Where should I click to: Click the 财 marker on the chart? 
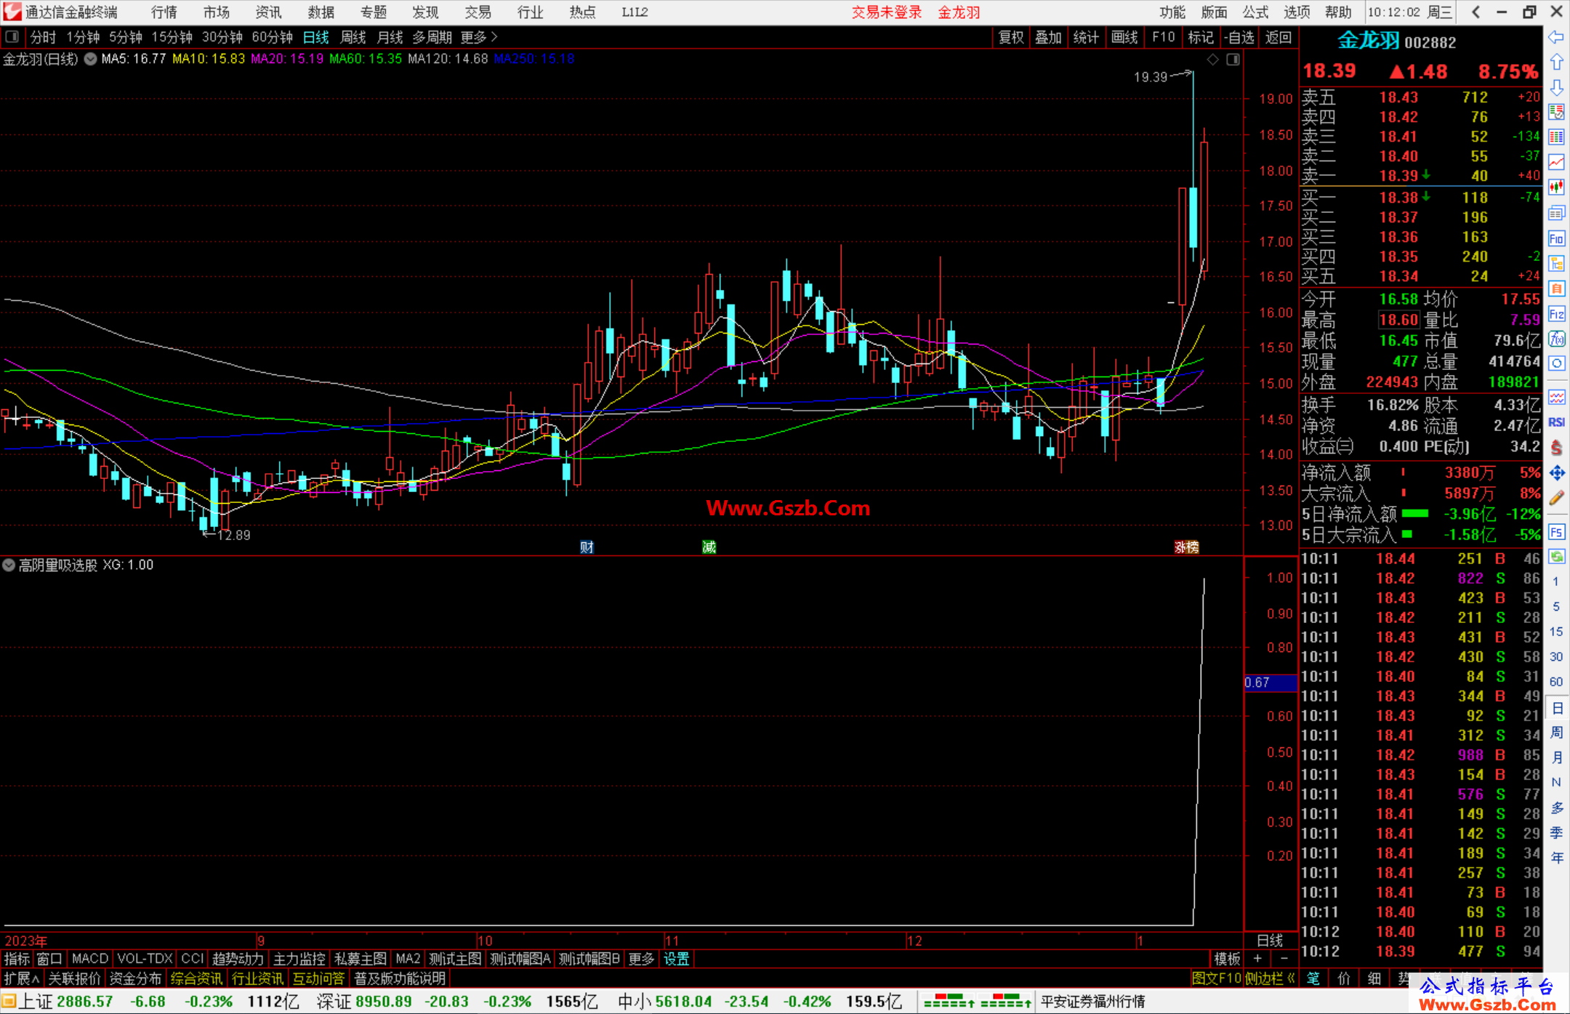click(587, 547)
